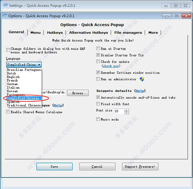Open the More tab

pyautogui.click(x=153, y=33)
